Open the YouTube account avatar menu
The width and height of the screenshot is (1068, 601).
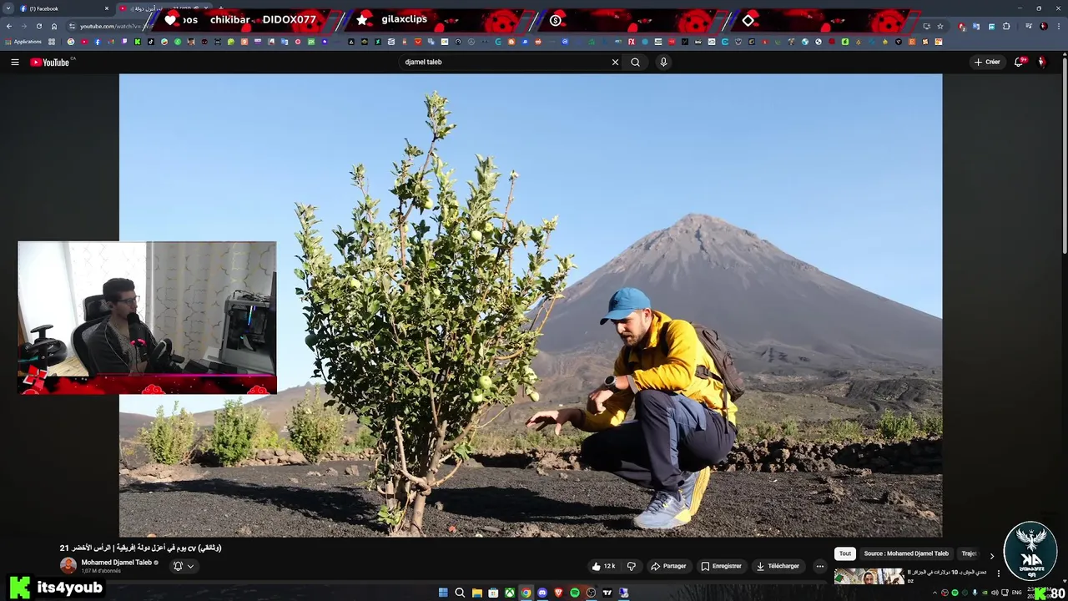coord(1042,62)
